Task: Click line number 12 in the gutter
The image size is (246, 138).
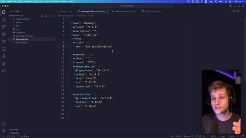Action: click(62, 66)
